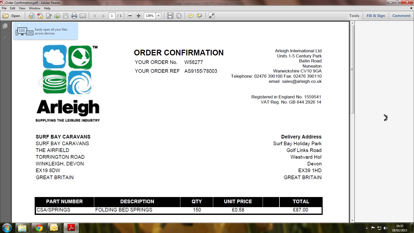The width and height of the screenshot is (414, 233).
Task: Click the Arleigh company logo image
Action: (68, 83)
